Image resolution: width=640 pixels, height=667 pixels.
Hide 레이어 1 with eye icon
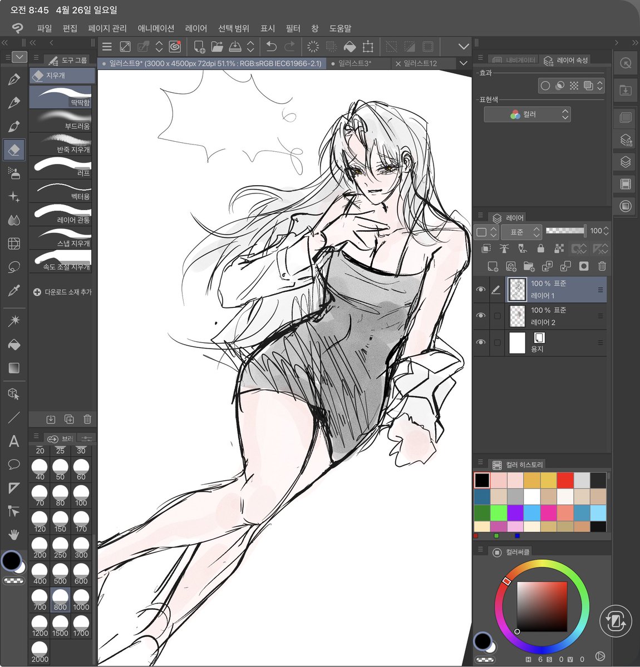coord(481,290)
